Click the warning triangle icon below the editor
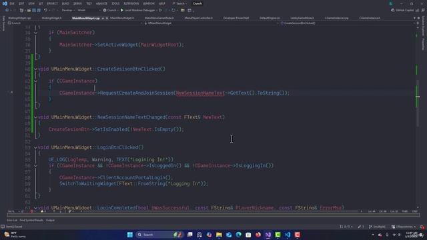The image size is (427, 240). coord(42,211)
